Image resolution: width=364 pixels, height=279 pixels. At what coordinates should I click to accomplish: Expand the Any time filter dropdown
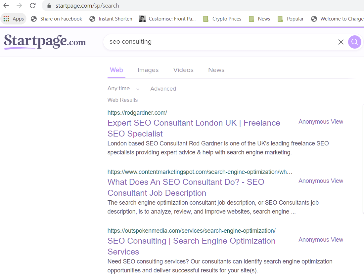[x=123, y=89]
